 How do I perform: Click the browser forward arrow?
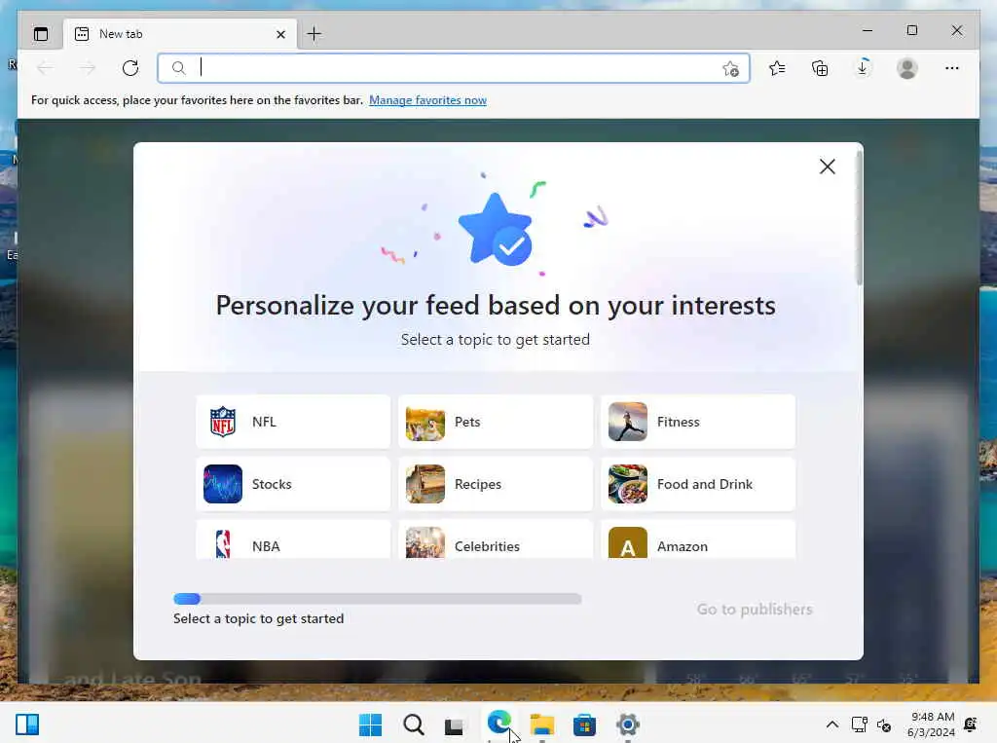pos(88,68)
